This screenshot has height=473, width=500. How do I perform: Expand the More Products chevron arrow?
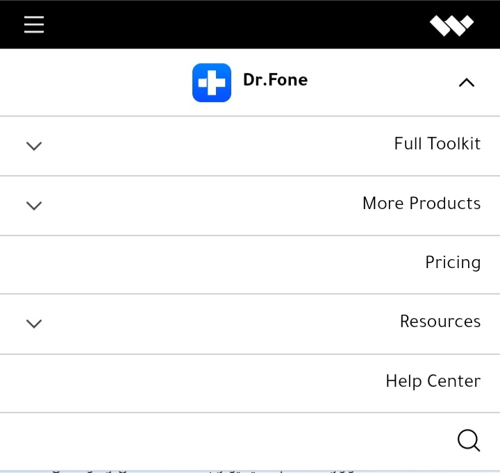[x=34, y=206]
